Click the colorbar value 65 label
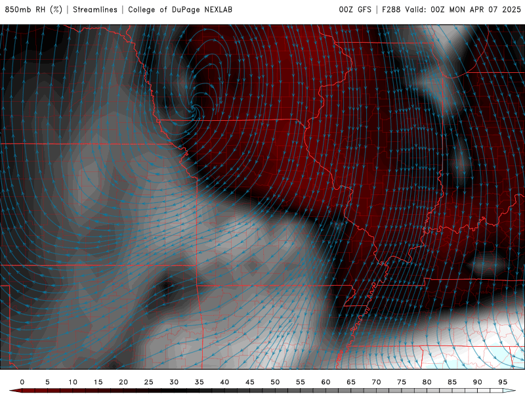The height and width of the screenshot is (394, 525). 351,382
